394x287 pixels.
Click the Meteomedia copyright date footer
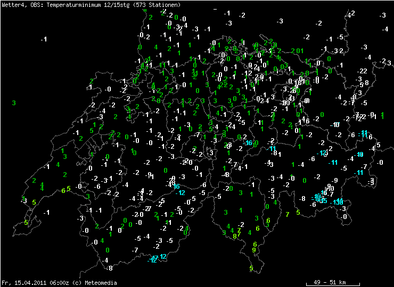point(59,283)
